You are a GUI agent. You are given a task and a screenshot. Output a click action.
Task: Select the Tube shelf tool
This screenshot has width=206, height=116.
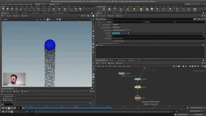(x=12, y=9)
